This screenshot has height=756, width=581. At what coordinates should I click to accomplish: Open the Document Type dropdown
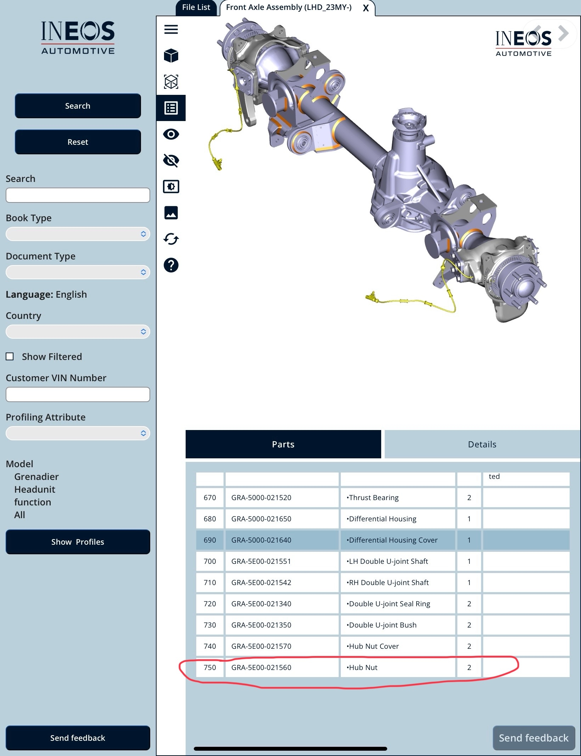78,272
